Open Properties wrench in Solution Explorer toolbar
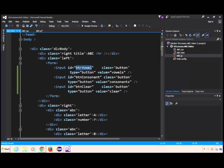The height and width of the screenshot is (168, 224). 203,35
